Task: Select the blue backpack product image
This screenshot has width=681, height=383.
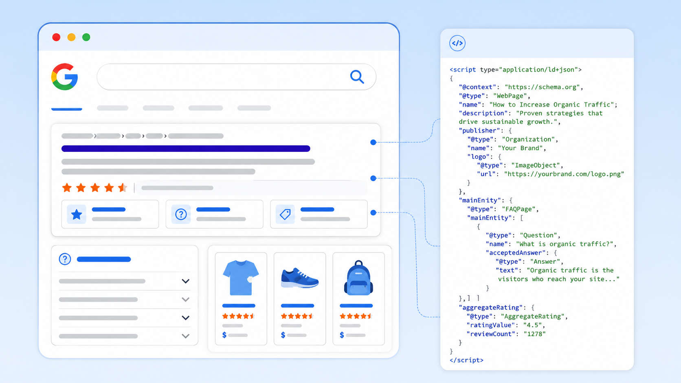Action: (358, 278)
